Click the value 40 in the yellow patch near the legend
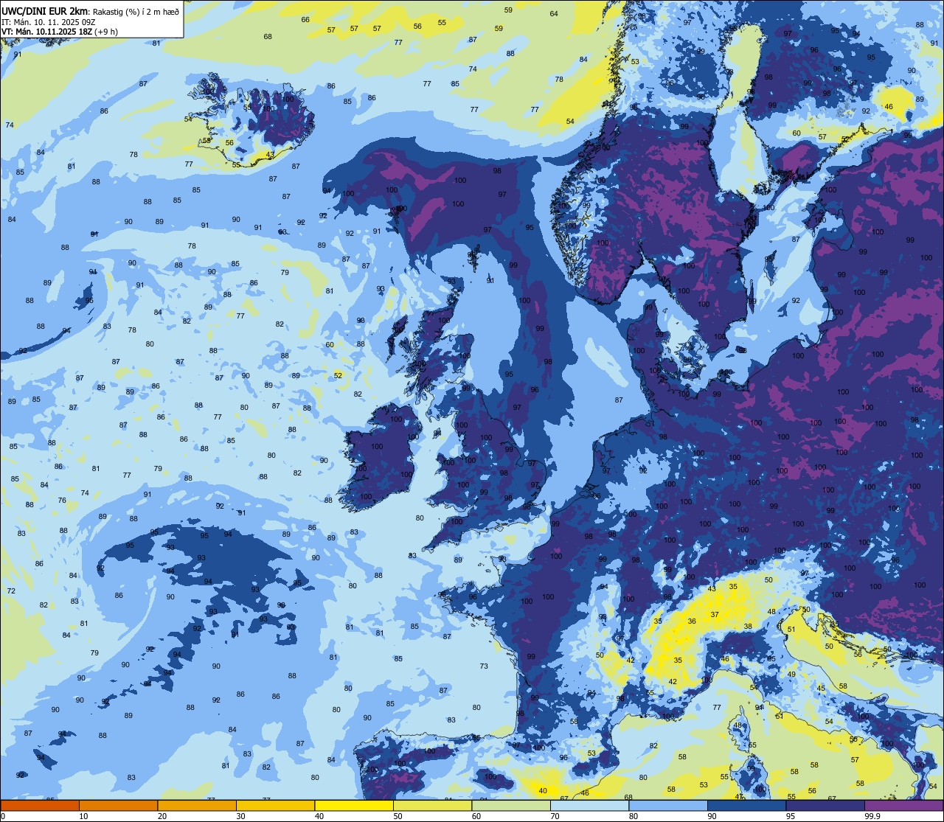Screen dimensions: 944x822 point(543,791)
